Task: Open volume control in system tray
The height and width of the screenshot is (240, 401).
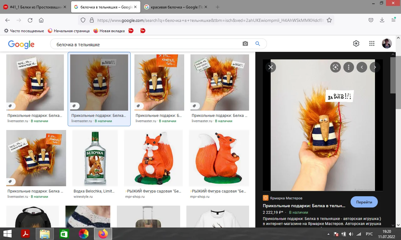Action: coord(351,234)
